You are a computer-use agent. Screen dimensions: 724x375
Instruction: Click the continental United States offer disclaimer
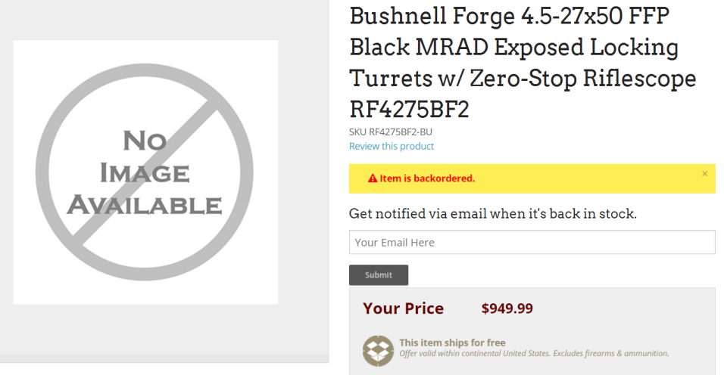[534, 353]
